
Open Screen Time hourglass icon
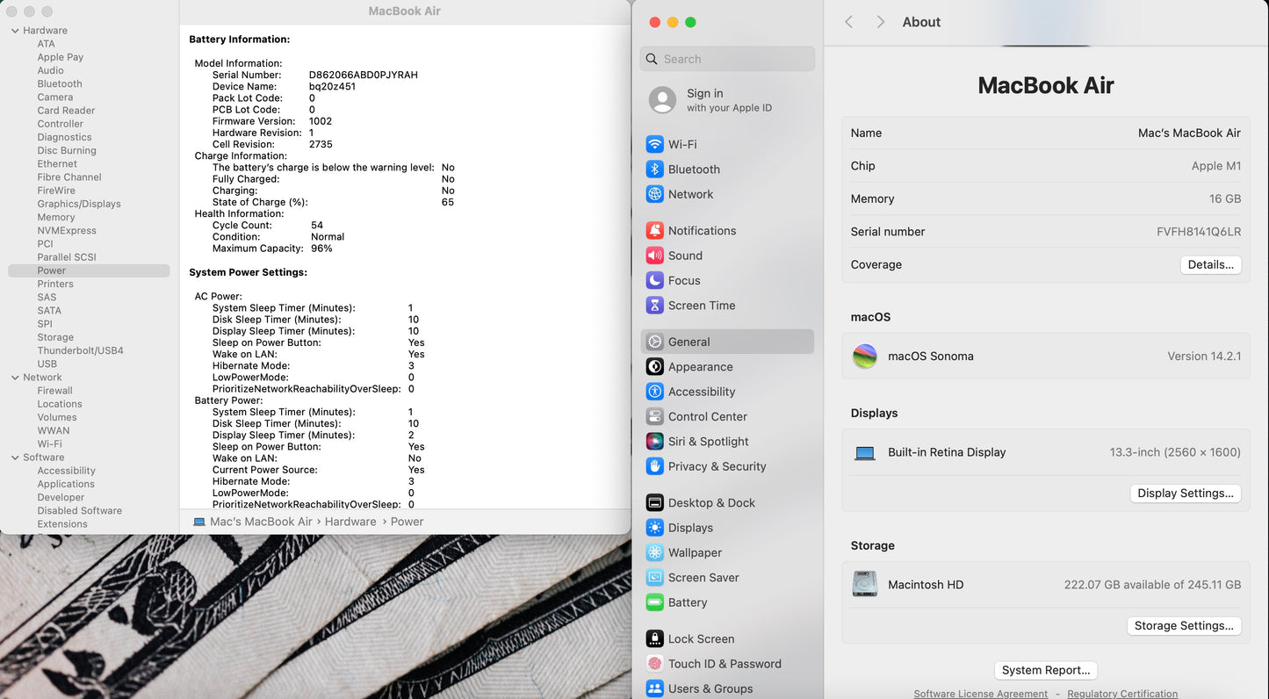pyautogui.click(x=654, y=306)
